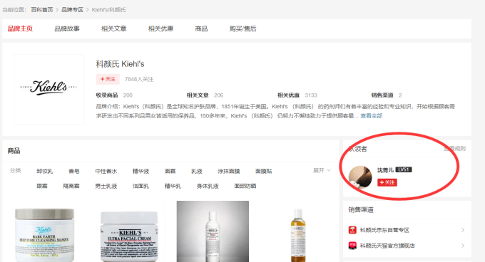Switch to the 品牌故事 tab
The width and height of the screenshot is (485, 262).
(x=67, y=28)
